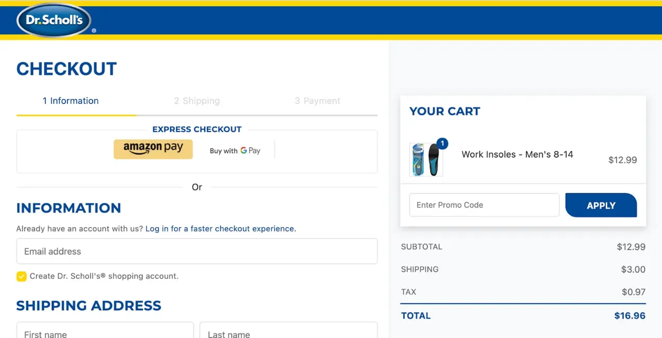Click the Your Cart heading
Viewport: 662px width, 338px height.
pyautogui.click(x=445, y=111)
